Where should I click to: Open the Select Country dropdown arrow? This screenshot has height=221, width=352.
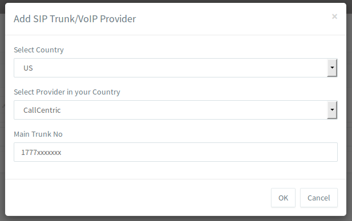332,68
